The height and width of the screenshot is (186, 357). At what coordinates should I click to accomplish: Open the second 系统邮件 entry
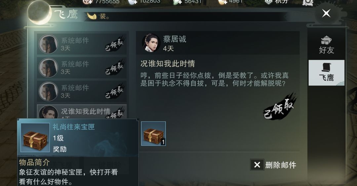(x=82, y=68)
